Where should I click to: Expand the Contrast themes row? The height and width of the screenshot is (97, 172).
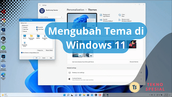105,79
